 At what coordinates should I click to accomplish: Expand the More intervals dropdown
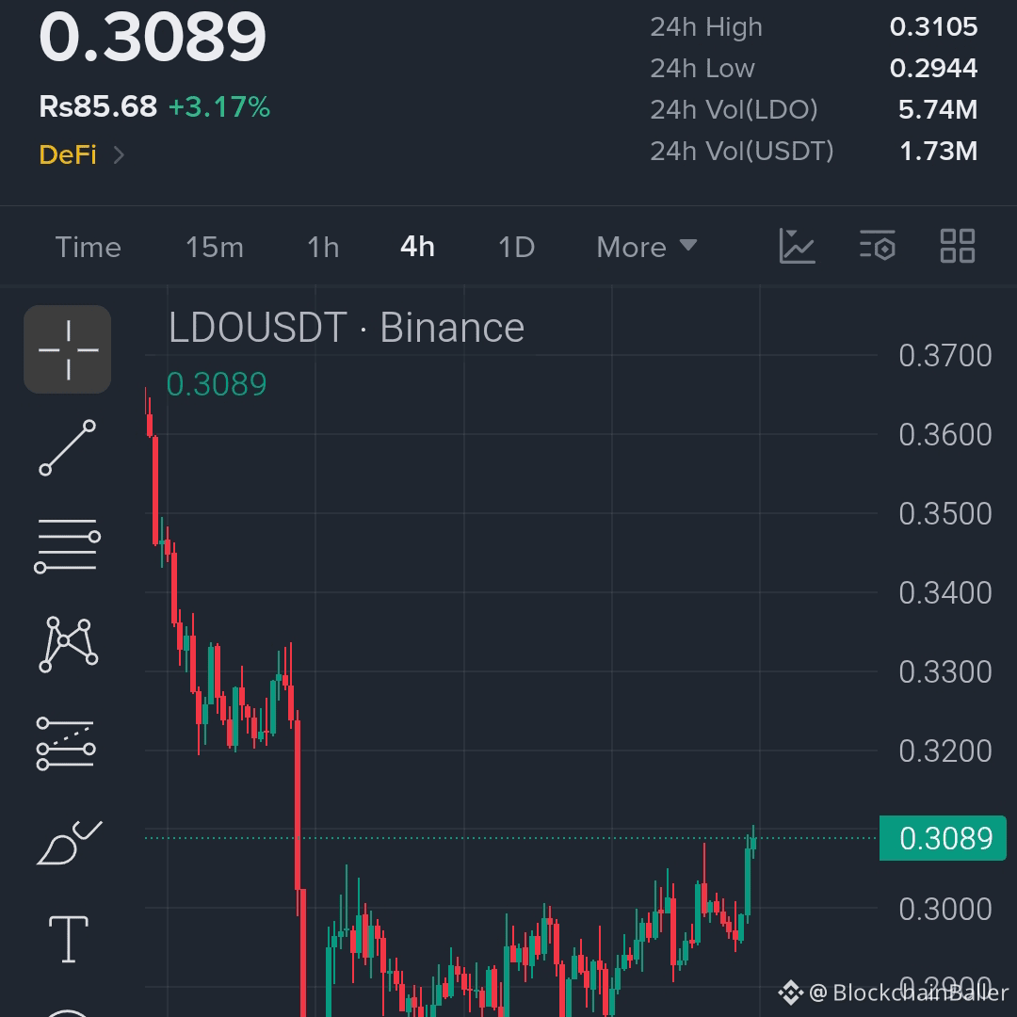pos(647,247)
